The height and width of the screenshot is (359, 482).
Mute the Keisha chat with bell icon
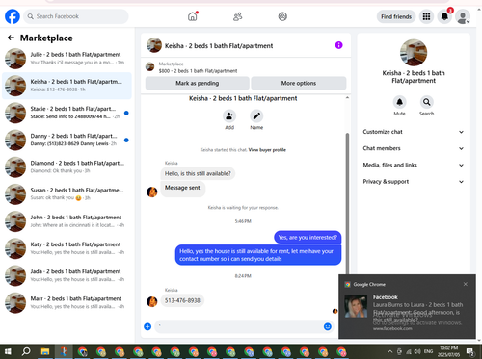(x=399, y=102)
